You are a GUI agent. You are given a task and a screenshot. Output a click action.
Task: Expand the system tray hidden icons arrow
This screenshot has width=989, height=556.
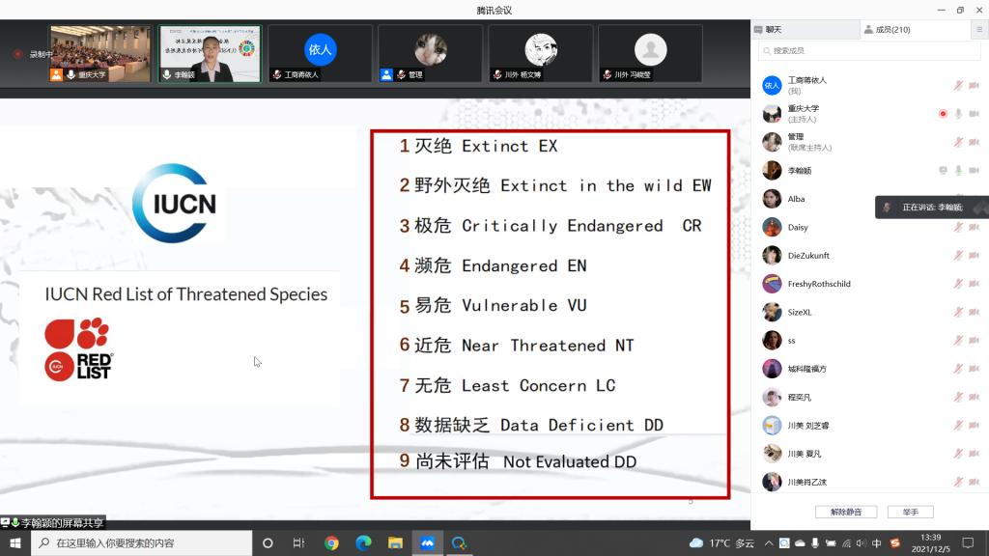pyautogui.click(x=770, y=543)
